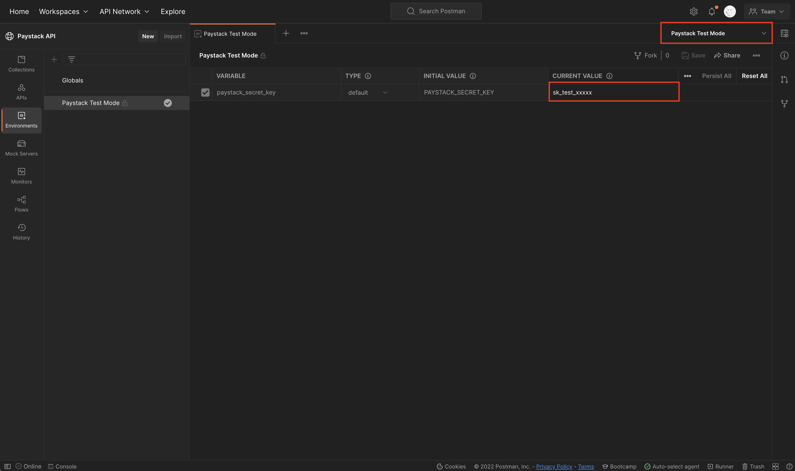Open a new tab with plus icon
Viewport: 795px width, 471px height.
point(286,33)
